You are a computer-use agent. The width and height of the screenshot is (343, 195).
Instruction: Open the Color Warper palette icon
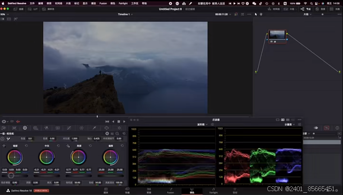pos(81,128)
